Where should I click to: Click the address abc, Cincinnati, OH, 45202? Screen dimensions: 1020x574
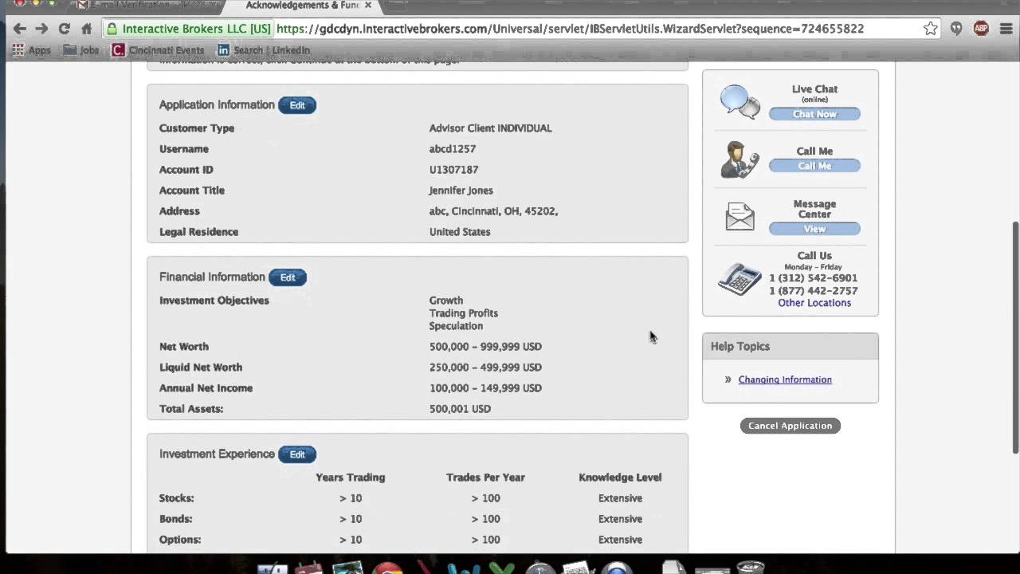[493, 211]
